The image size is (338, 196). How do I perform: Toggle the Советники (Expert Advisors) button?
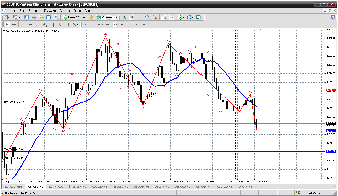tap(107, 17)
